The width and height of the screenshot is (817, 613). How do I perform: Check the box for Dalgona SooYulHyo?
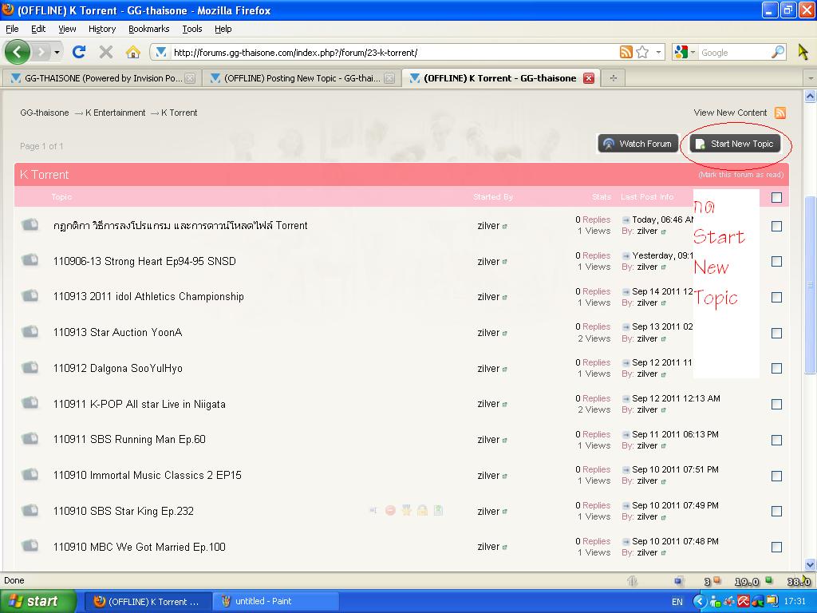[776, 369]
